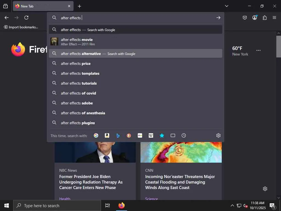Open weather widget three-dot menu
The image size is (281, 211).
(258, 51)
